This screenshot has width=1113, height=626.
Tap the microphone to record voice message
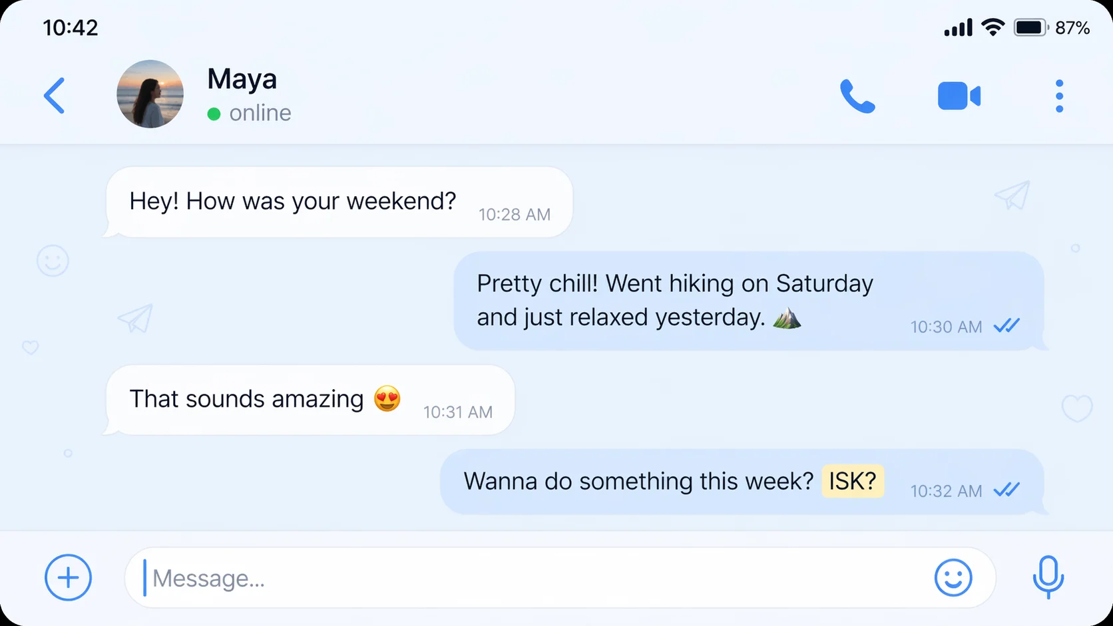1048,577
